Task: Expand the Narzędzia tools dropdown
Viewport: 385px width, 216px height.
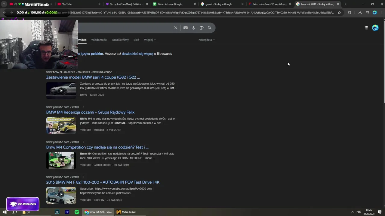Action: tap(207, 40)
